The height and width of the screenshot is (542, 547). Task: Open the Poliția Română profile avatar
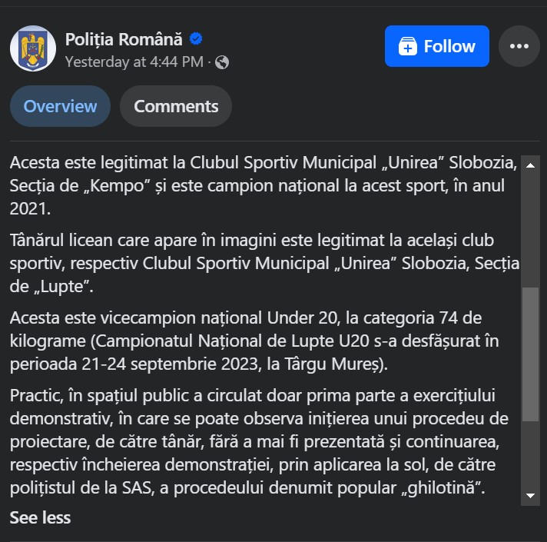[x=33, y=48]
